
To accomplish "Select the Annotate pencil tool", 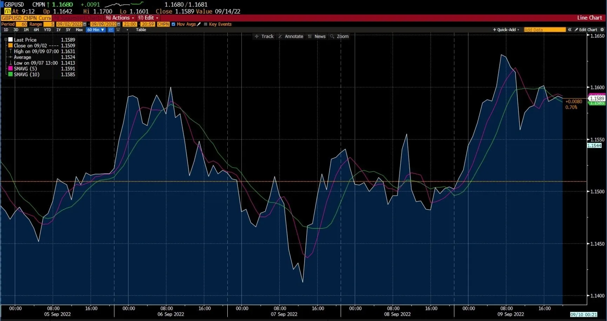I will click(x=291, y=36).
